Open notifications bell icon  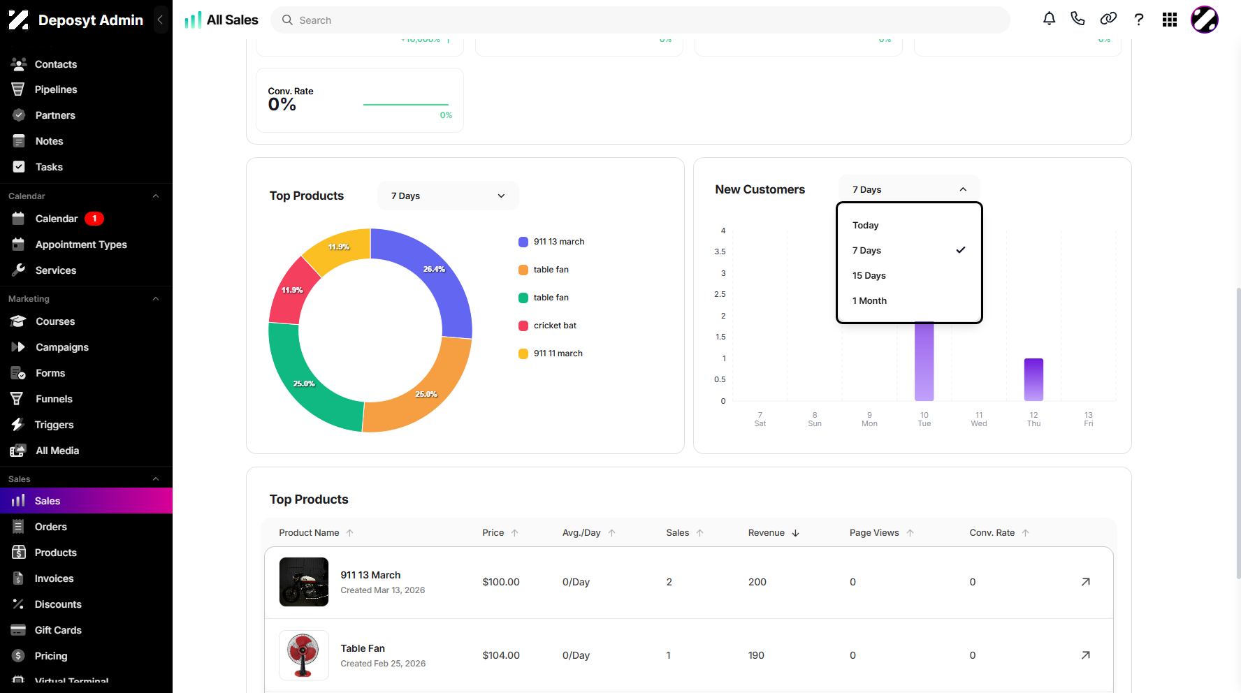click(1049, 20)
